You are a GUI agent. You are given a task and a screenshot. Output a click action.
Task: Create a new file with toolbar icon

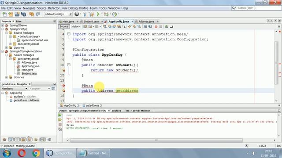coord(5,14)
